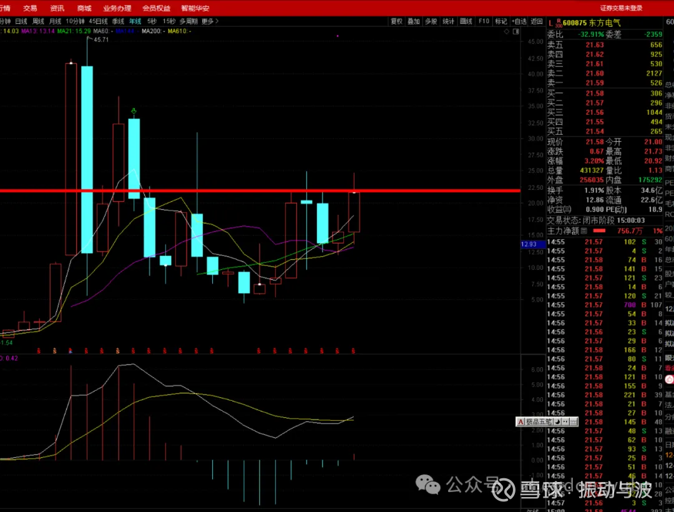
Task: Toggle the 叠加 overlay button
Action: [x=414, y=21]
